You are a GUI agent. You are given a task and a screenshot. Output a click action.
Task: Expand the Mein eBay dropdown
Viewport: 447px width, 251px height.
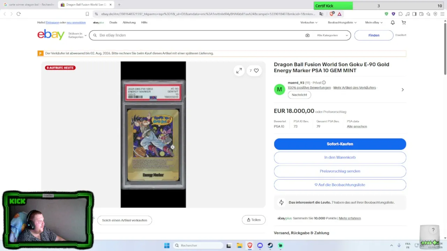pyautogui.click(x=374, y=22)
